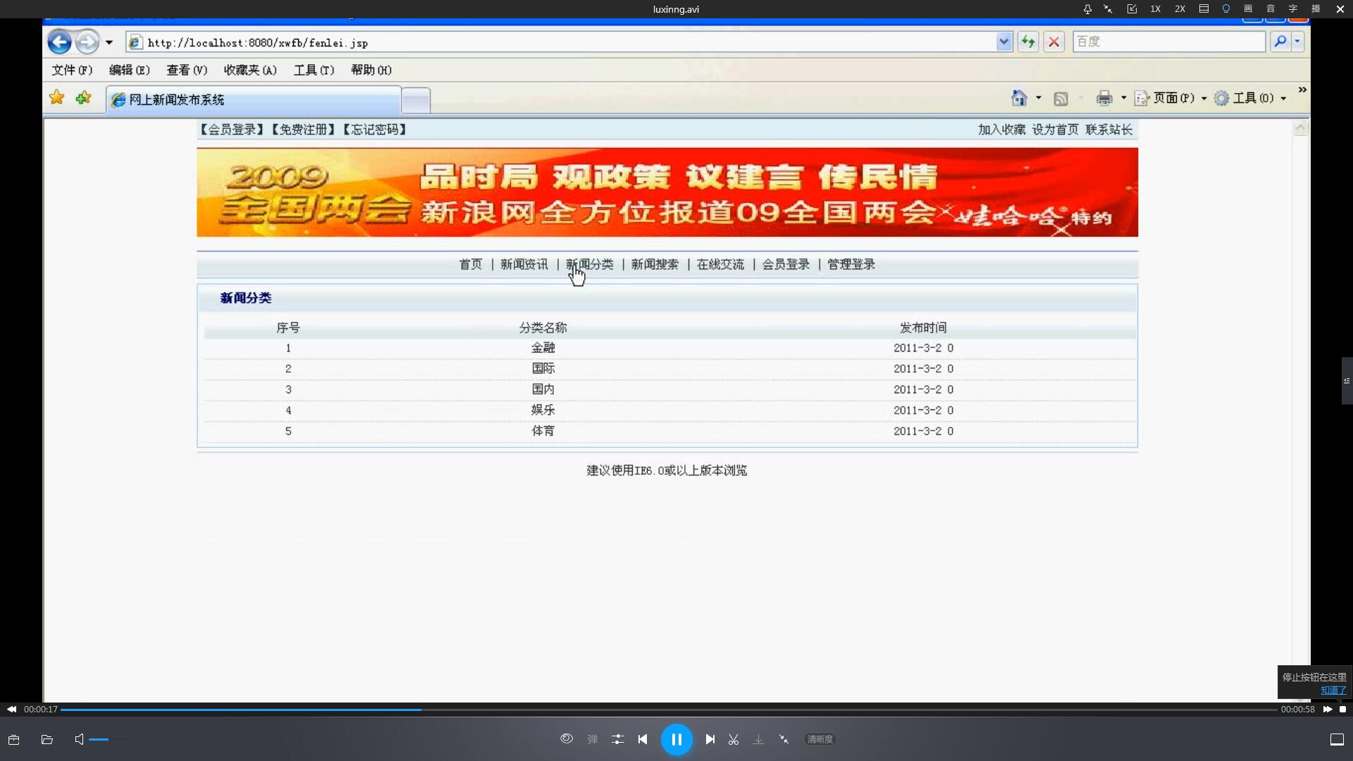1353x761 pixels.
Task: Open the 清晰度 quality selector
Action: tap(820, 739)
